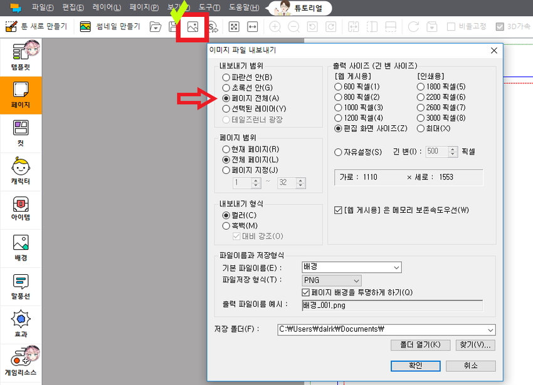This screenshot has width=533, height=385.
Task: Click the 썸네일 만들기 picture icon
Action: 85,26
